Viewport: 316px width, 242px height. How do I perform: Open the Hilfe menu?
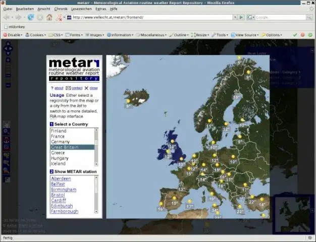click(x=114, y=9)
